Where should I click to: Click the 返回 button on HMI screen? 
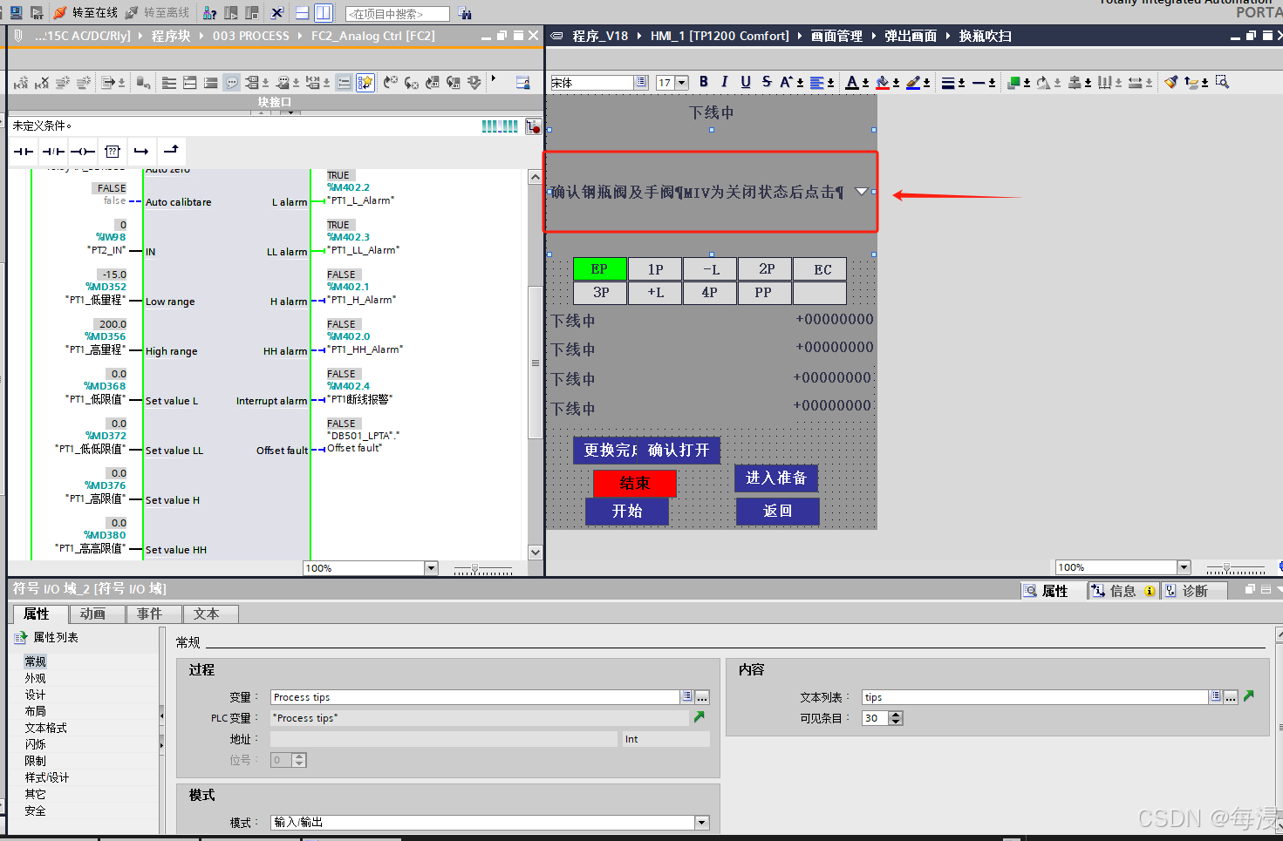click(x=777, y=511)
